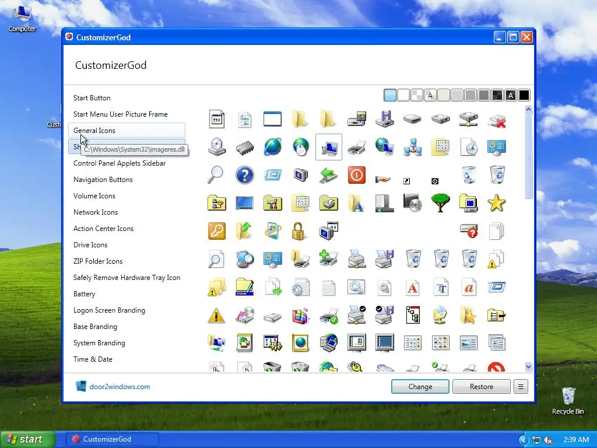Select the organization chart document icon
Viewport: 597px width, 448px height.
click(x=413, y=316)
